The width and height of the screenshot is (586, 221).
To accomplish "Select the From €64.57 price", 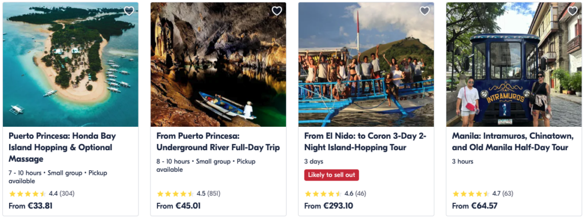I will 474,206.
